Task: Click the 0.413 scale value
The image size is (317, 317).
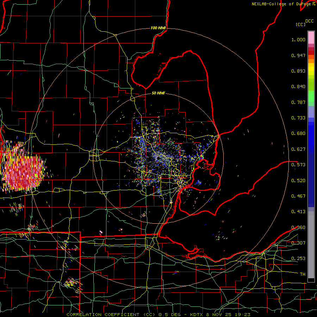Action: [298, 212]
